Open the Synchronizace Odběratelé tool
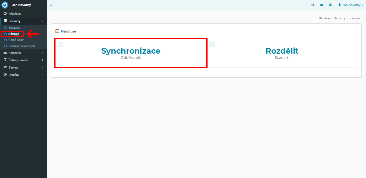The height and width of the screenshot is (178, 366). point(131,53)
